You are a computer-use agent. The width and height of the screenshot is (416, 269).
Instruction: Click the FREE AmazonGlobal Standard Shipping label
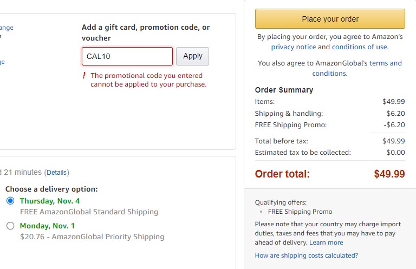click(x=89, y=212)
